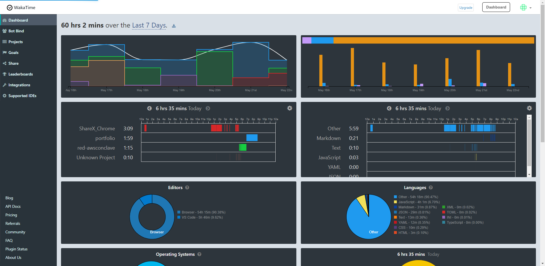Image resolution: width=545 pixels, height=266 pixels.
Task: Click the Share icon in sidebar
Action: [x=5, y=63]
